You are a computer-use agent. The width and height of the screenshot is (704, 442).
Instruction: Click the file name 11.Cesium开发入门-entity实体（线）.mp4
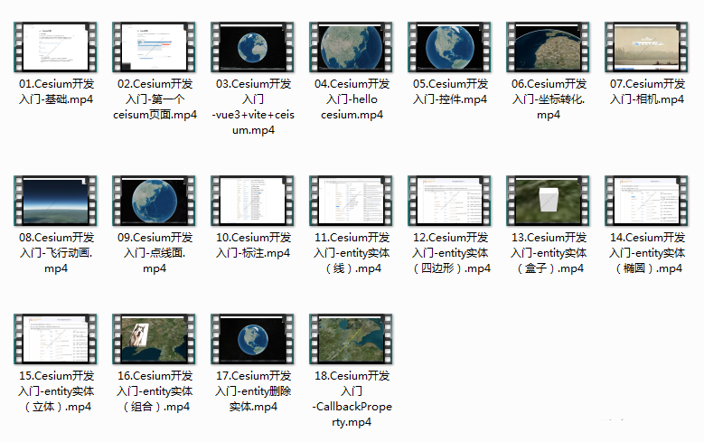[x=352, y=253]
